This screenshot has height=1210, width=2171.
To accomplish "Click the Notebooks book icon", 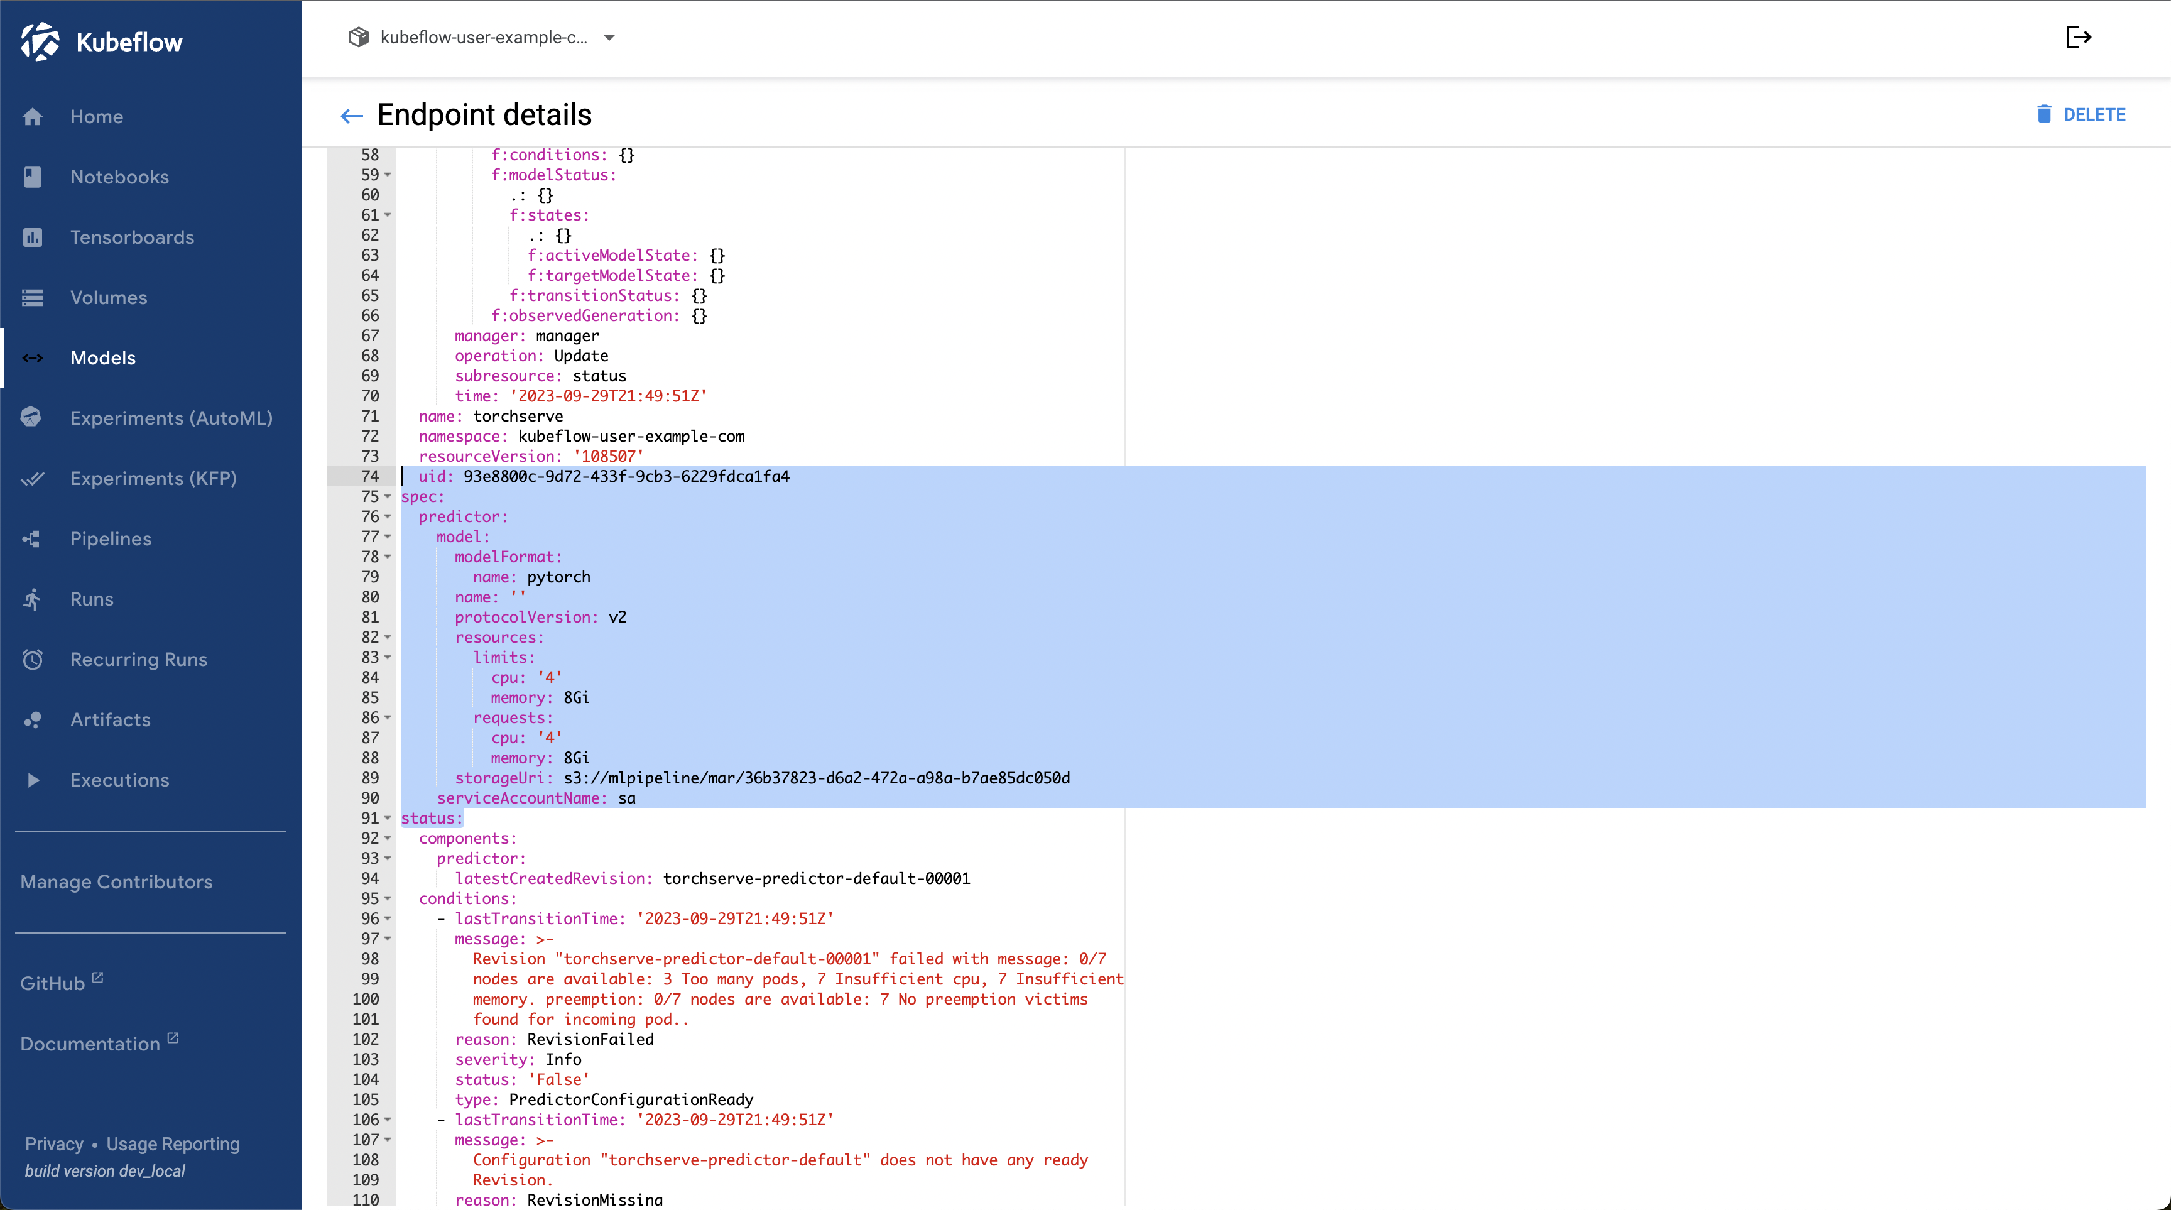I will pyautogui.click(x=33, y=177).
